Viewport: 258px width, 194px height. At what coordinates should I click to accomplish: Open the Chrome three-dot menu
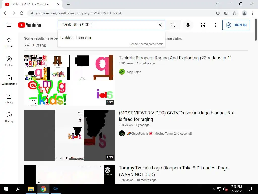[252, 13]
